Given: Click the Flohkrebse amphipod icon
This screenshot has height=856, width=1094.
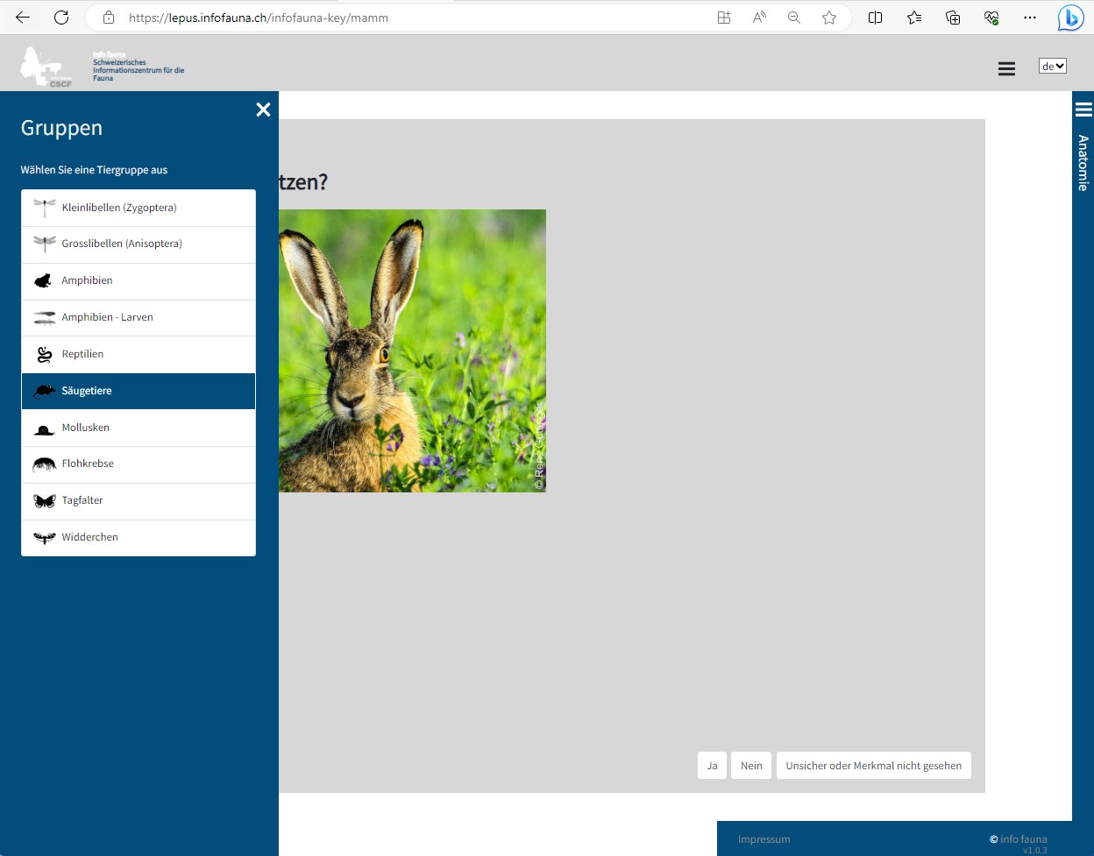Looking at the screenshot, I should pos(44,464).
